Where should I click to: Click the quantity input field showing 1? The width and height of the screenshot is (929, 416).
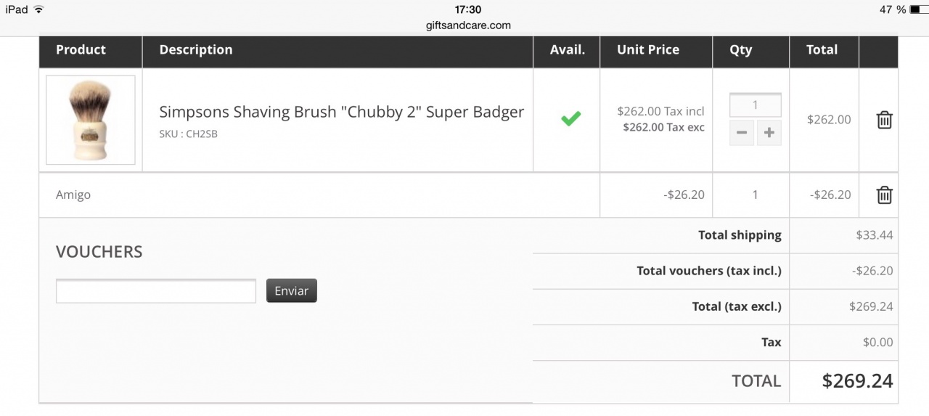[756, 105]
